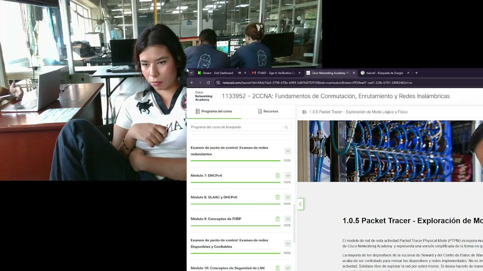The image size is (483, 271).
Task: Expand Módulo 10 chevron
Action: point(288,268)
